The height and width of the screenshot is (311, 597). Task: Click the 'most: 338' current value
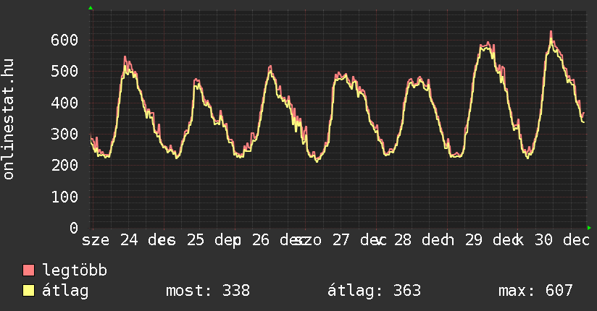tap(208, 291)
